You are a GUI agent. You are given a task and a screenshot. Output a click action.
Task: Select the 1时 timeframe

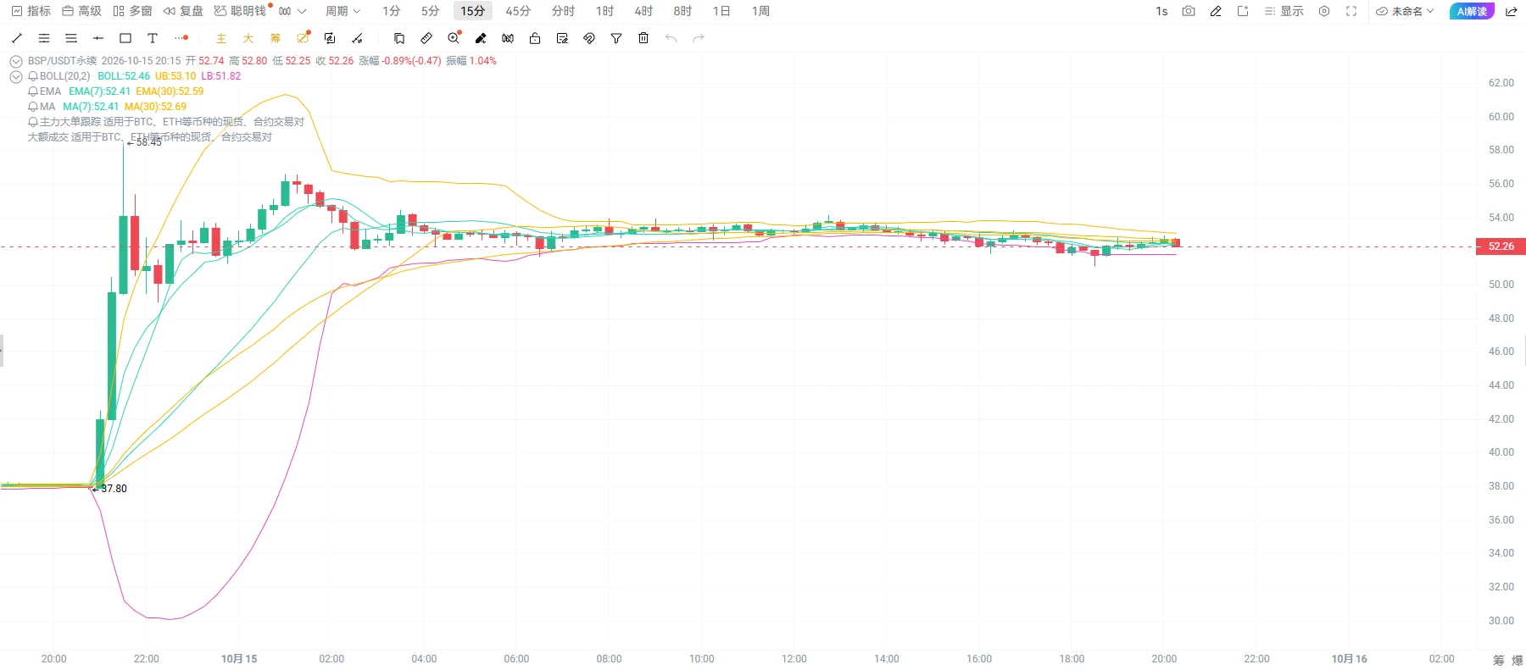(604, 11)
